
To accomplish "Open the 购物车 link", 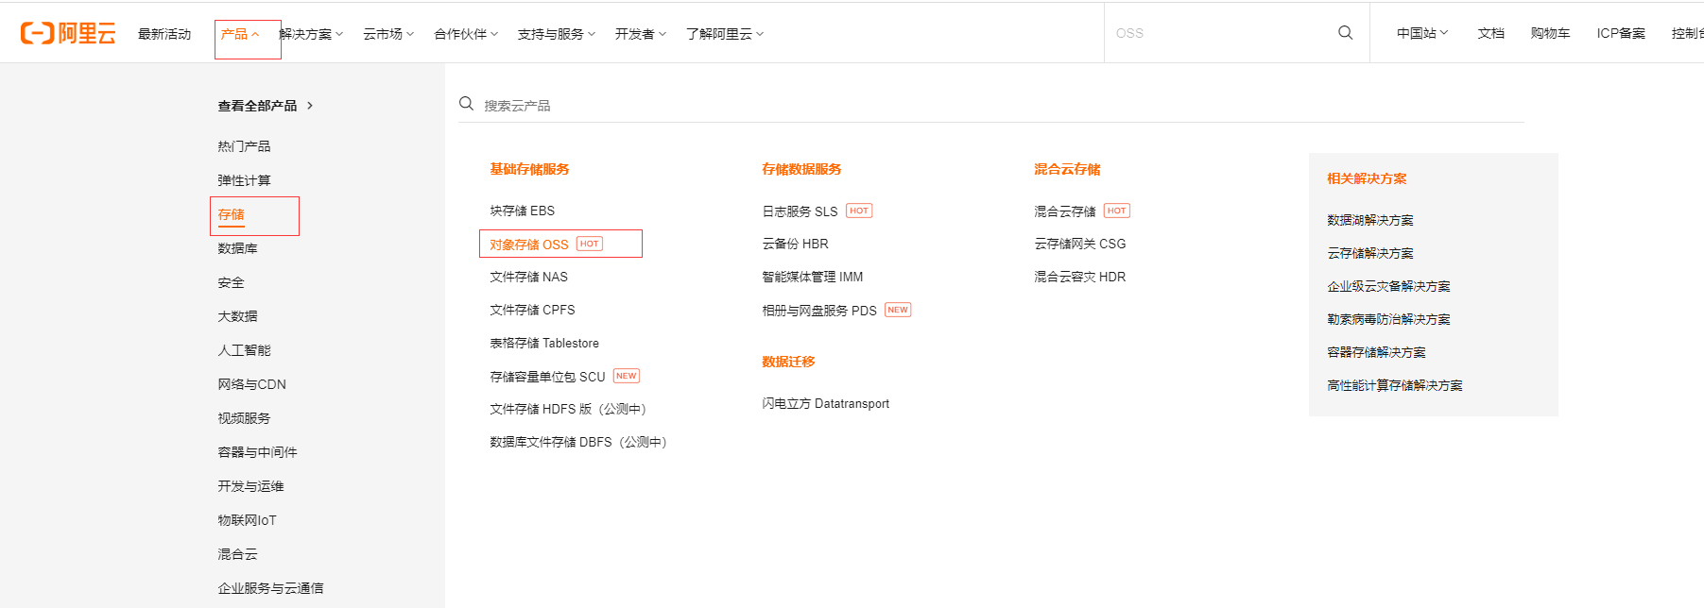I will 1550,33.
